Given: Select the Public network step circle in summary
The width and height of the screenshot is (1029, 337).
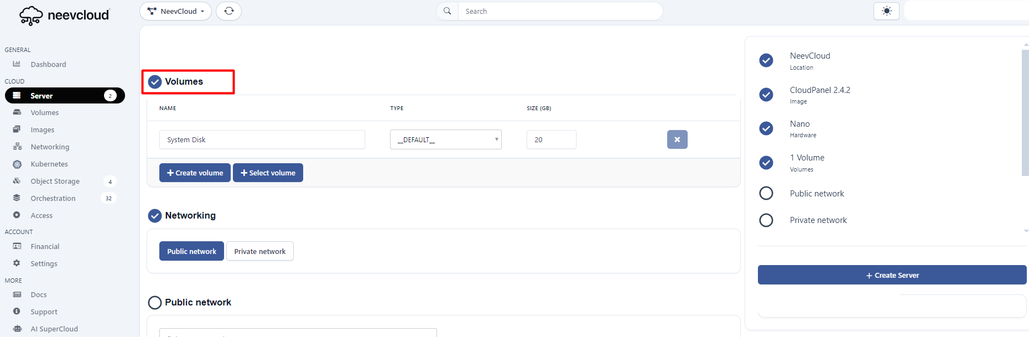Looking at the screenshot, I should pyautogui.click(x=766, y=194).
